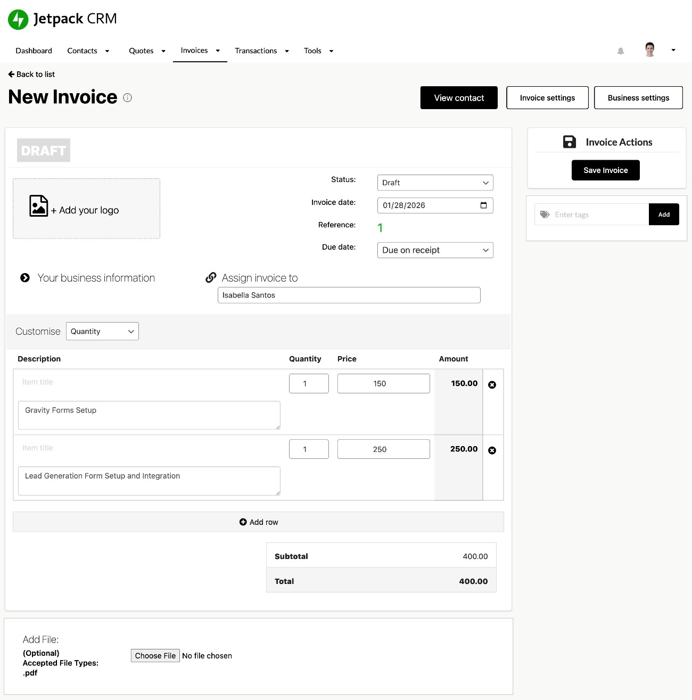Viewport: 692px width, 700px height.
Task: Change the Due on receipt dropdown
Action: (434, 250)
